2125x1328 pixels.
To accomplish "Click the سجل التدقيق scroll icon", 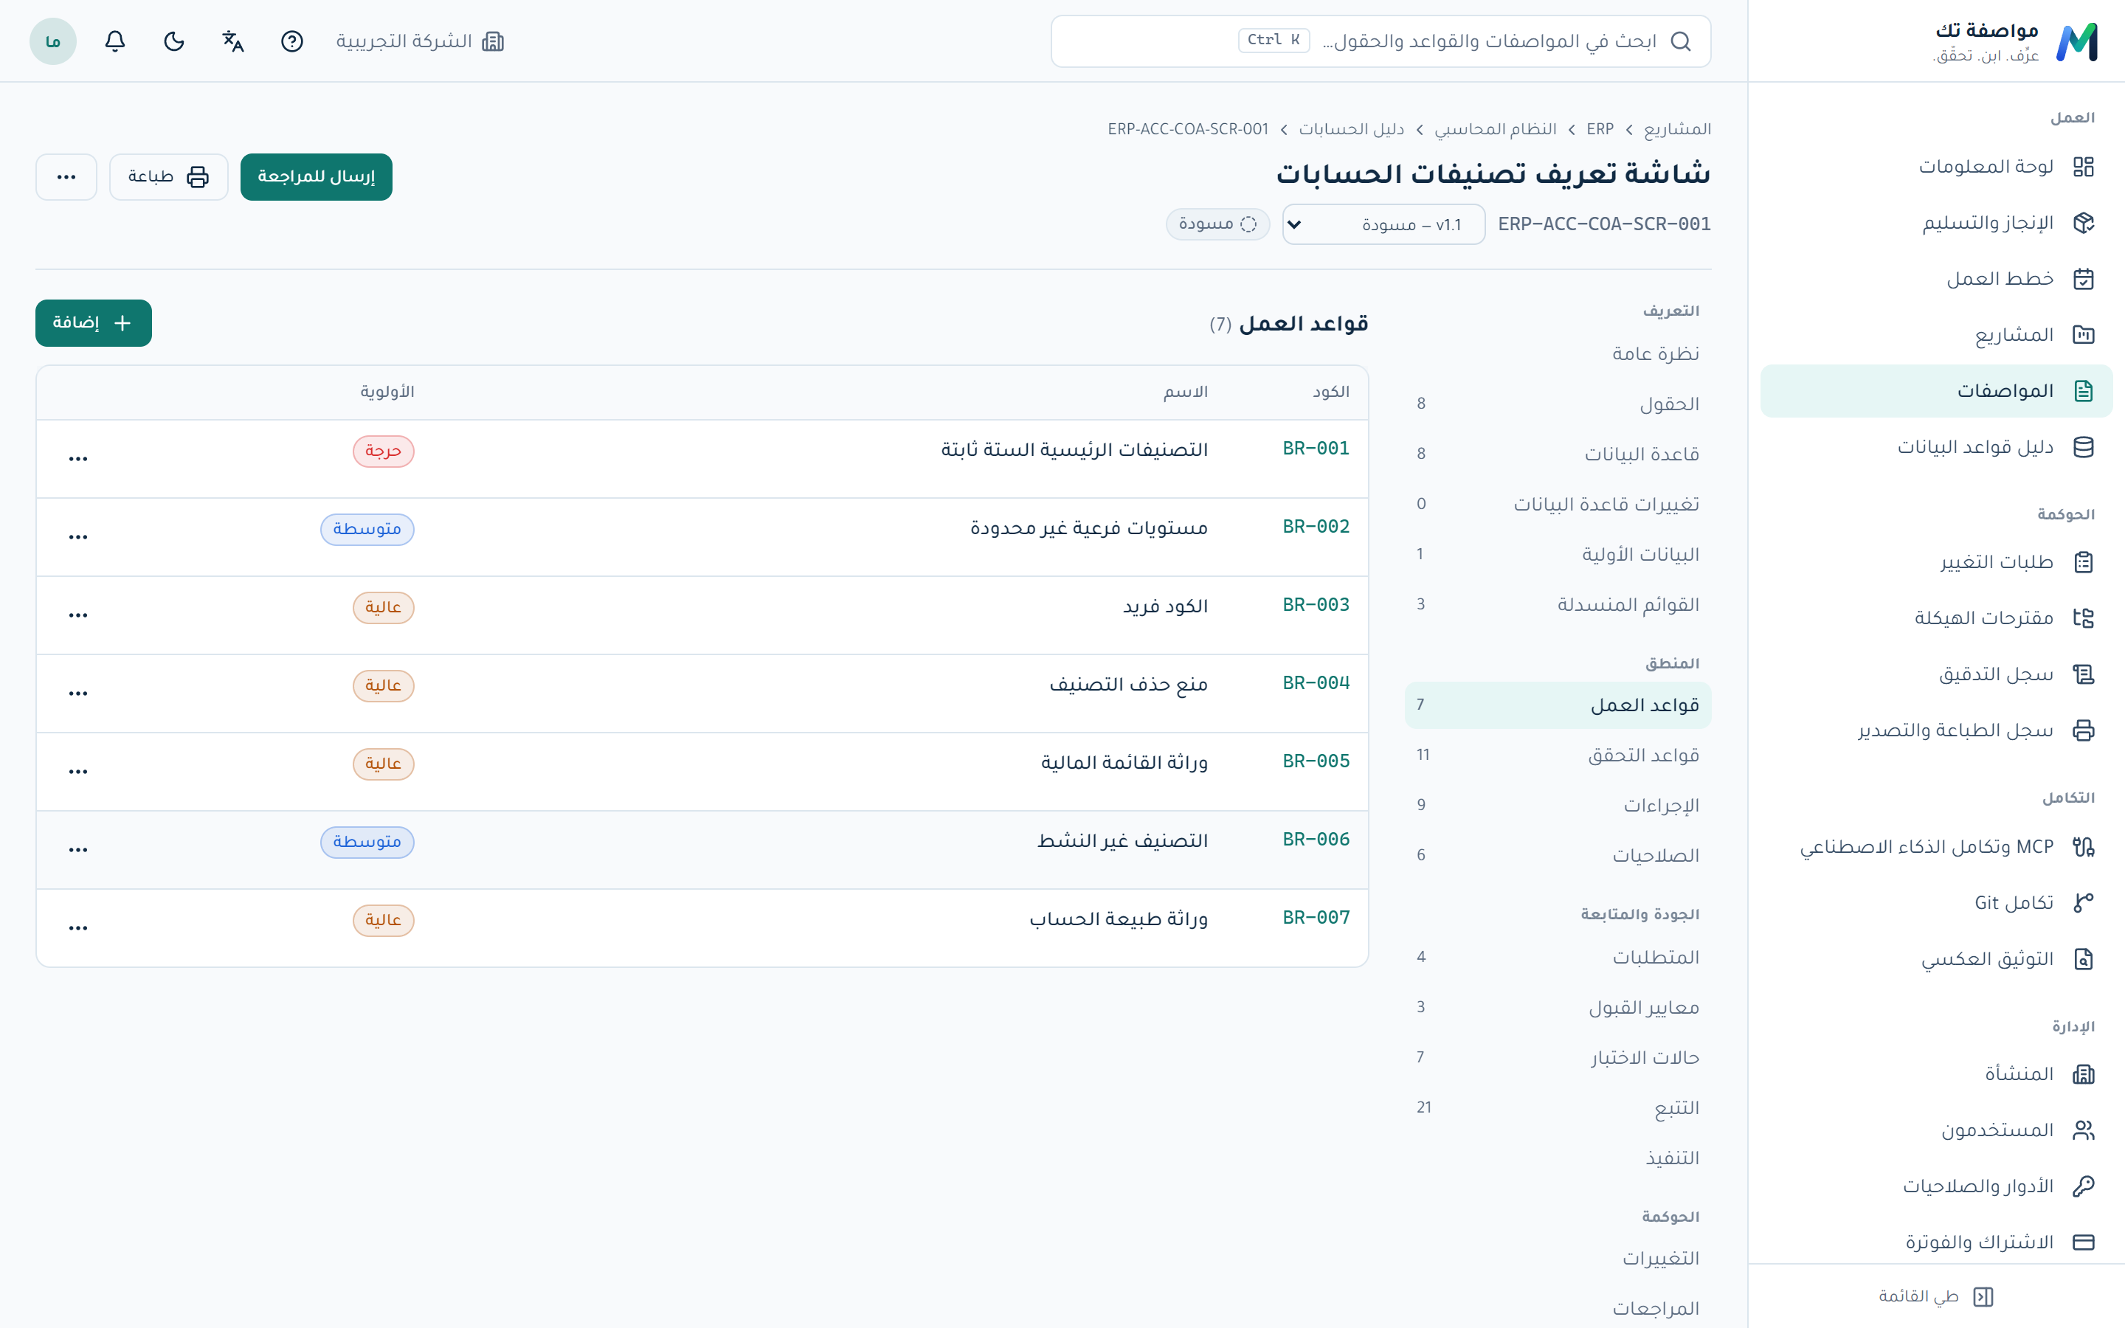I will click(x=2083, y=674).
